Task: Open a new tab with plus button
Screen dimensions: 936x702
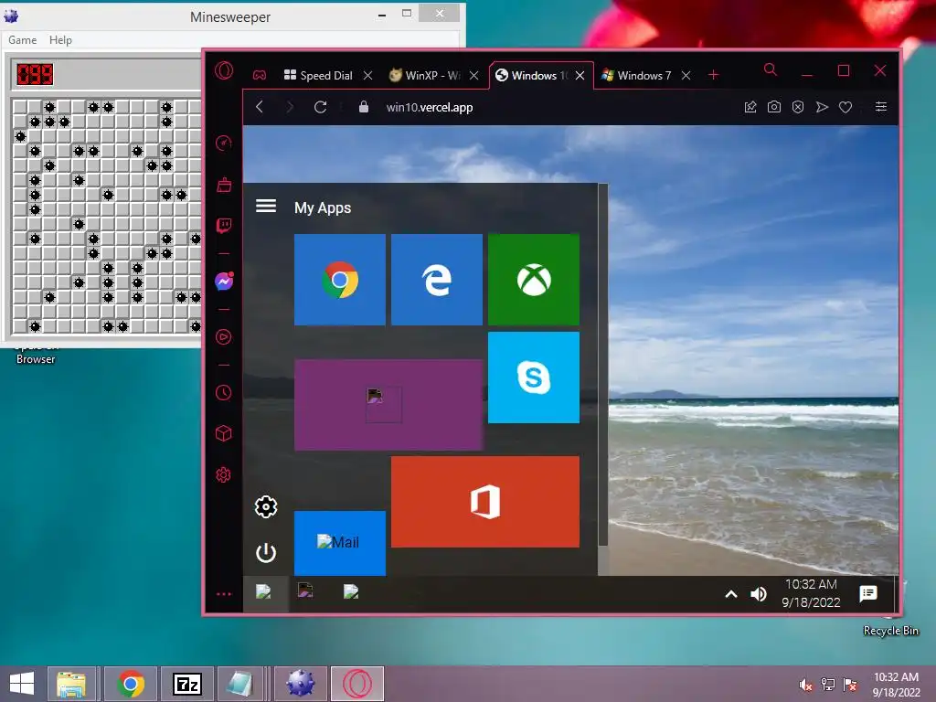Action: pos(713,75)
